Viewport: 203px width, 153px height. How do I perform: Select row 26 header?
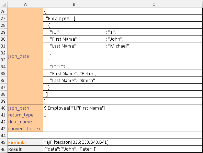pos(3,11)
